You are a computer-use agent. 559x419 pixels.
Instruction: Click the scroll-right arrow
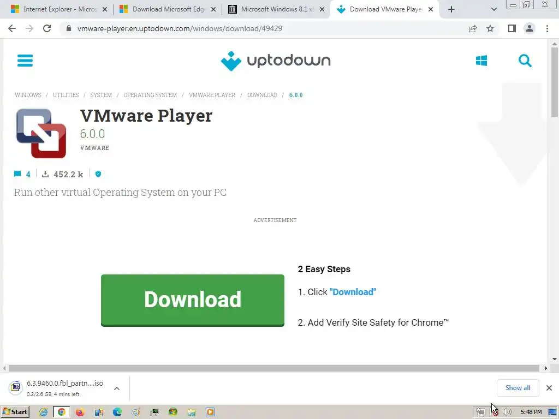click(x=545, y=368)
